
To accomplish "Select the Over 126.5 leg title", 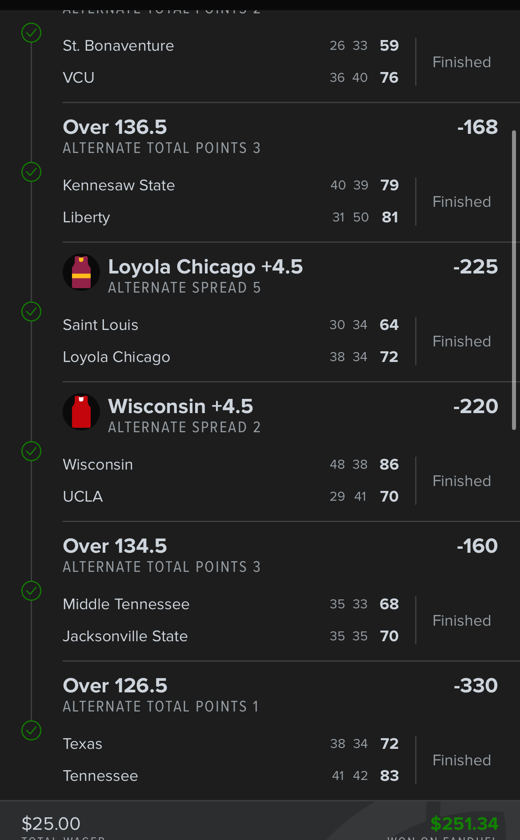I will (x=115, y=686).
